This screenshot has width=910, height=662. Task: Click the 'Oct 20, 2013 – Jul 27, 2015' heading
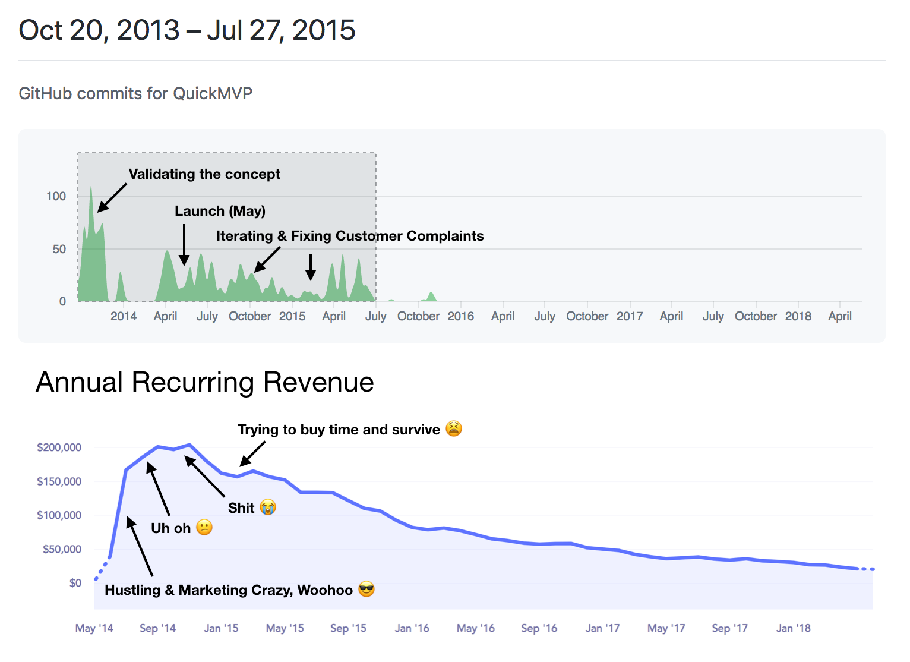tap(187, 30)
